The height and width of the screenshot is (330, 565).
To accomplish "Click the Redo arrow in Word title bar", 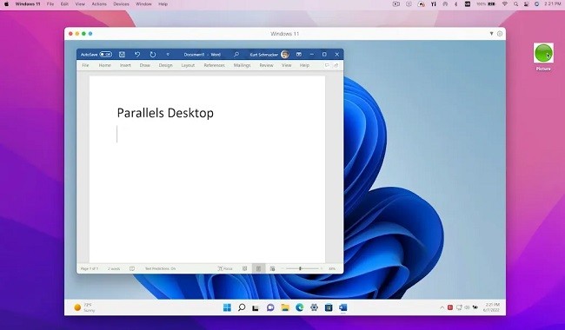I will (153, 55).
